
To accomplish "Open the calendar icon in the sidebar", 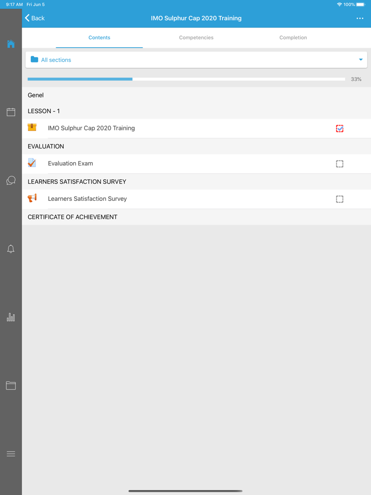I will pyautogui.click(x=11, y=112).
